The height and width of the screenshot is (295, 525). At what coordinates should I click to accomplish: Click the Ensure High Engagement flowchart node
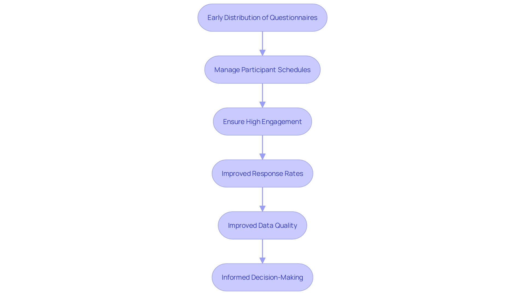[x=262, y=121]
